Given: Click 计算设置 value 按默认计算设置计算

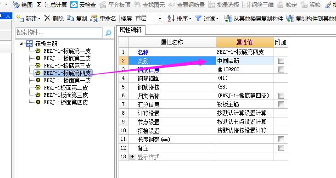Looking at the screenshot, I should click(x=245, y=113).
